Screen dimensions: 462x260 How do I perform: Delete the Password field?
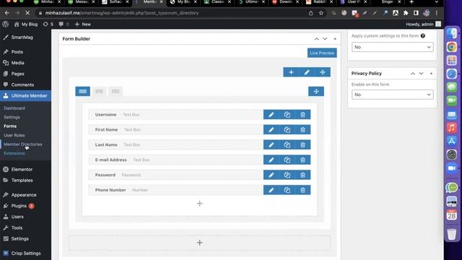pyautogui.click(x=302, y=175)
